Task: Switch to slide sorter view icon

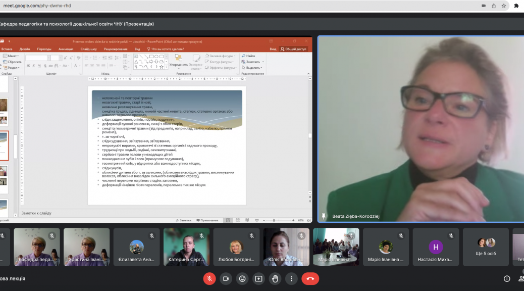Action: click(238, 220)
